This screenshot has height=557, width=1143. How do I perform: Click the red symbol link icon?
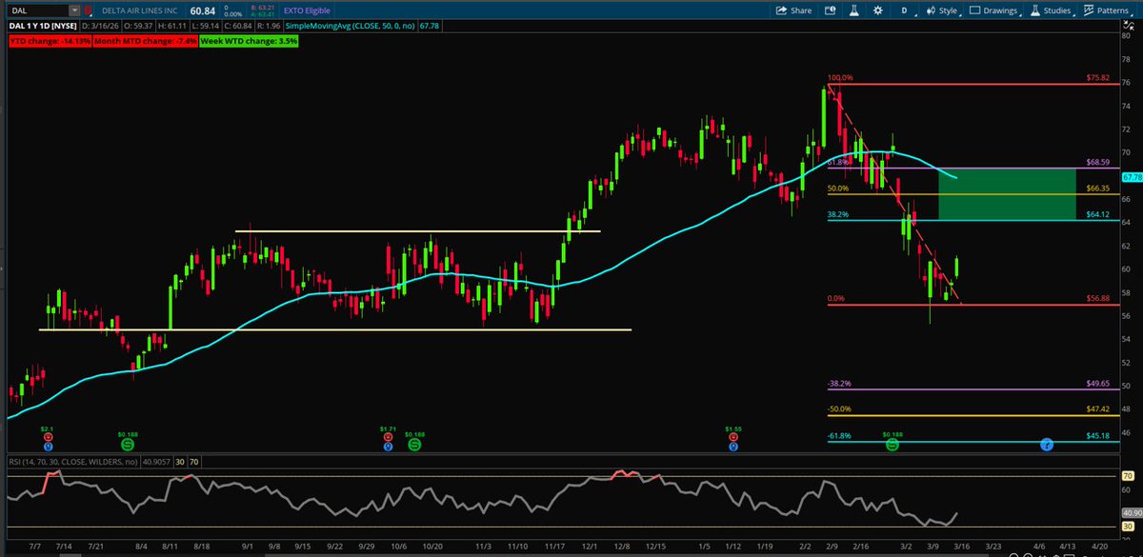tap(90, 10)
